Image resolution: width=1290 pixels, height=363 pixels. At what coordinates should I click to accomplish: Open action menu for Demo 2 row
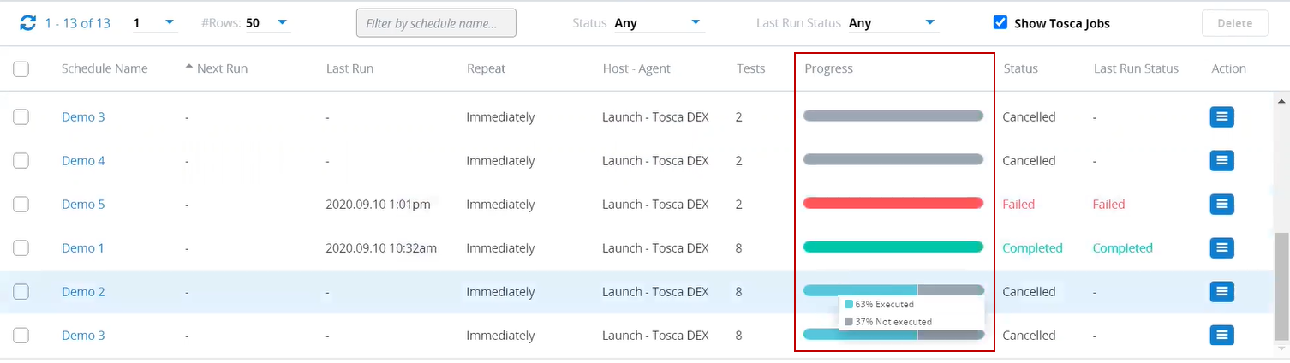click(x=1221, y=291)
